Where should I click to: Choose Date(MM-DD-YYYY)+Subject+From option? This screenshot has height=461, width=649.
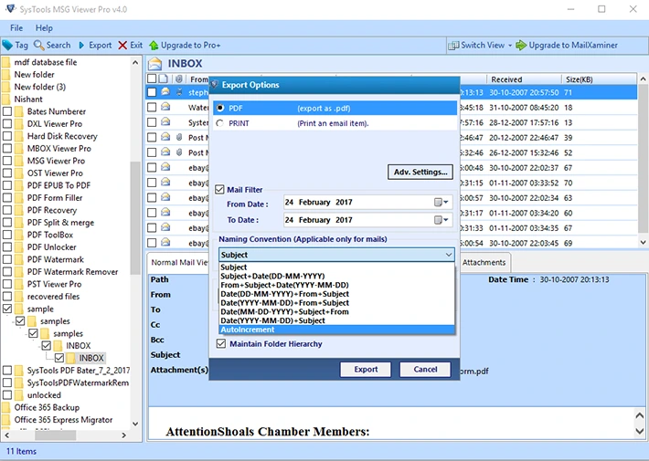point(336,311)
